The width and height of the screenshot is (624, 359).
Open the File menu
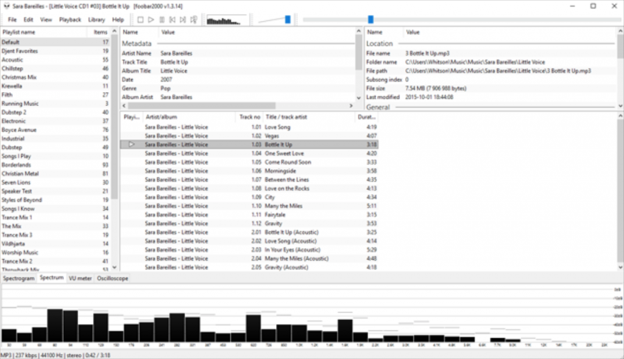click(x=12, y=20)
